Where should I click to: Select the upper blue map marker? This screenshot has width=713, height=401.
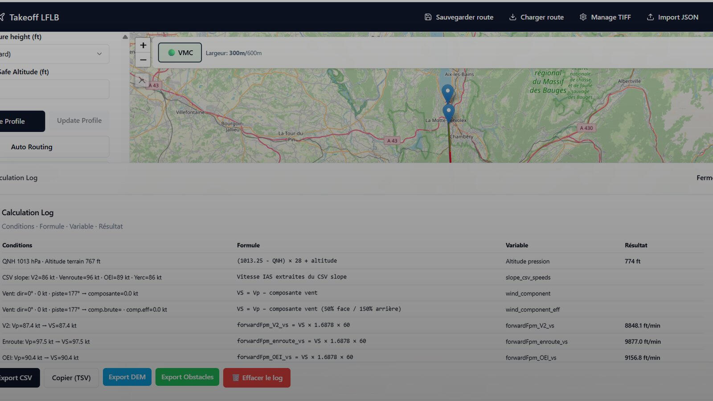[x=447, y=93]
